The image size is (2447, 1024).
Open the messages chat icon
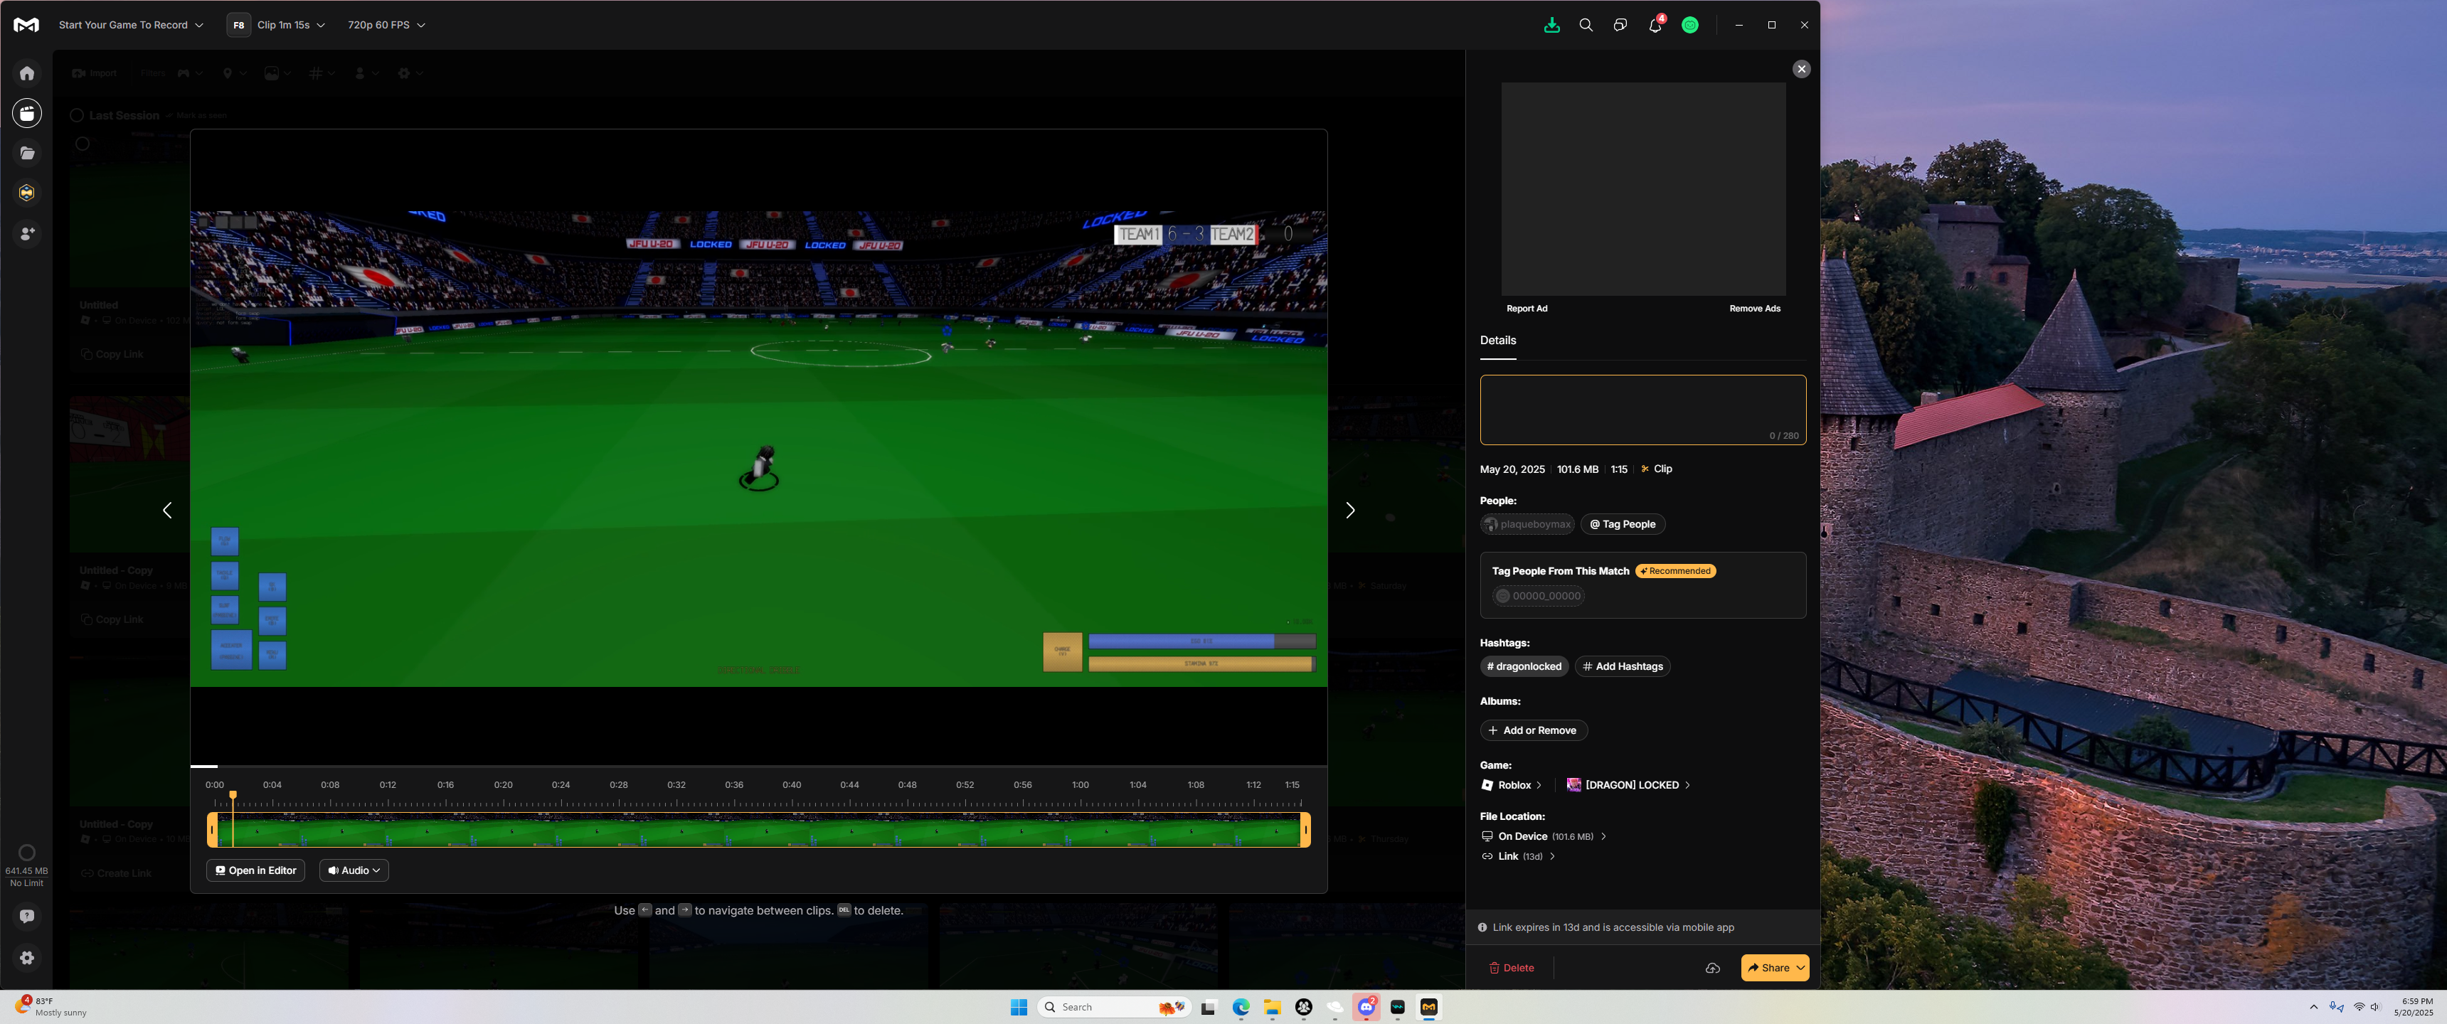tap(1620, 25)
